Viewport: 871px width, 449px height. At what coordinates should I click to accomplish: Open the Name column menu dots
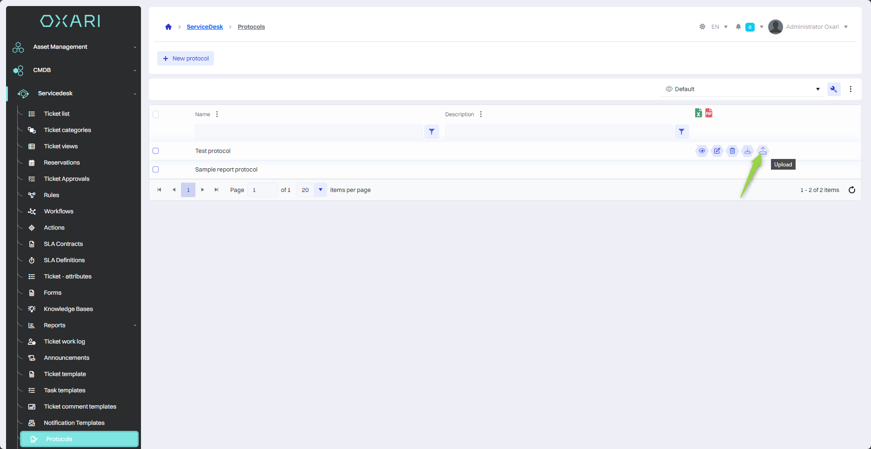tap(217, 114)
